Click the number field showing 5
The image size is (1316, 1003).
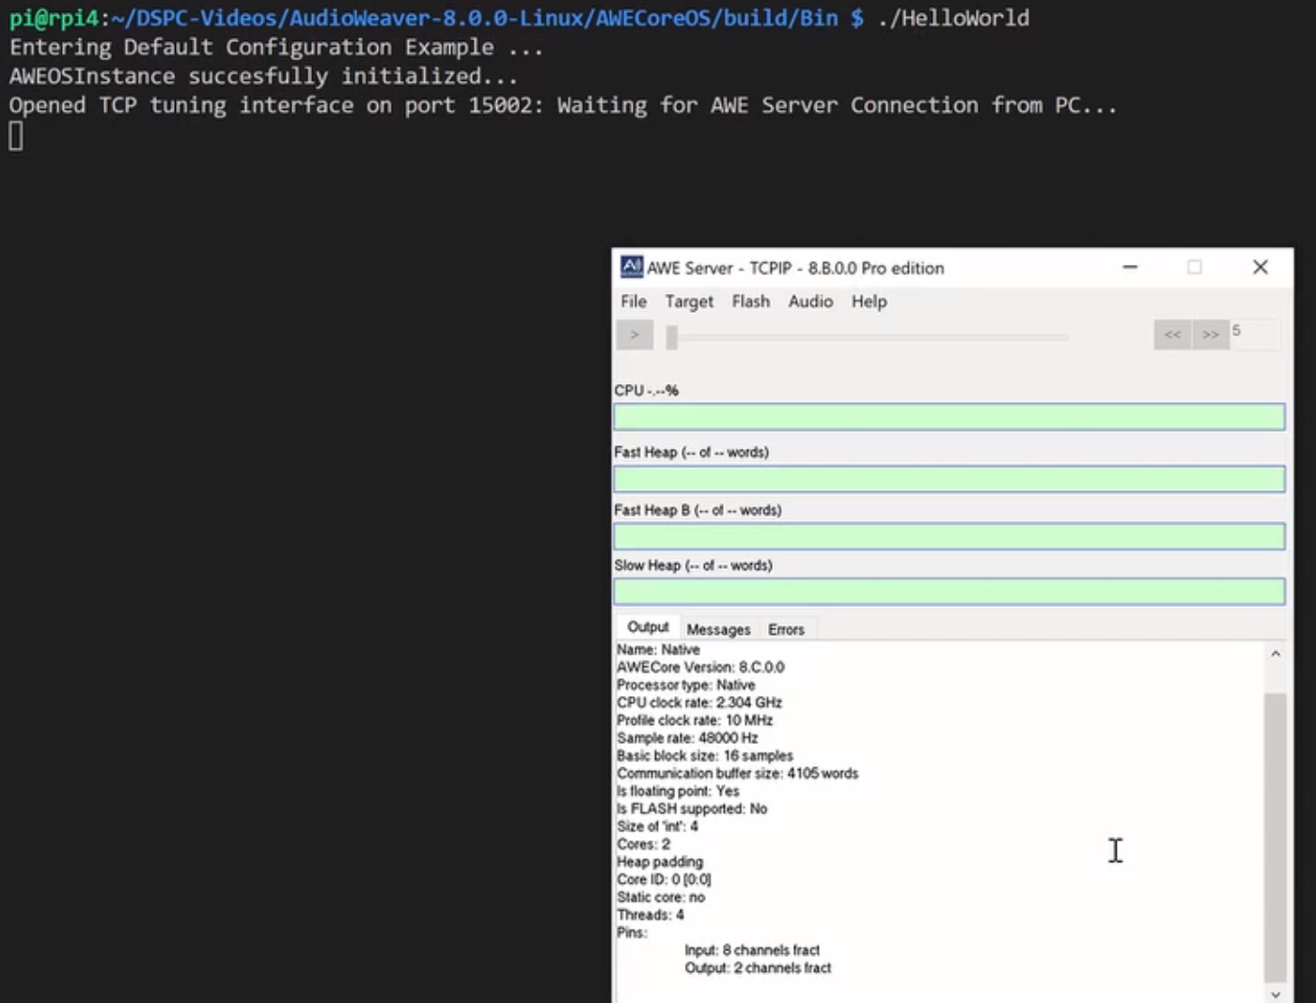coord(1254,332)
